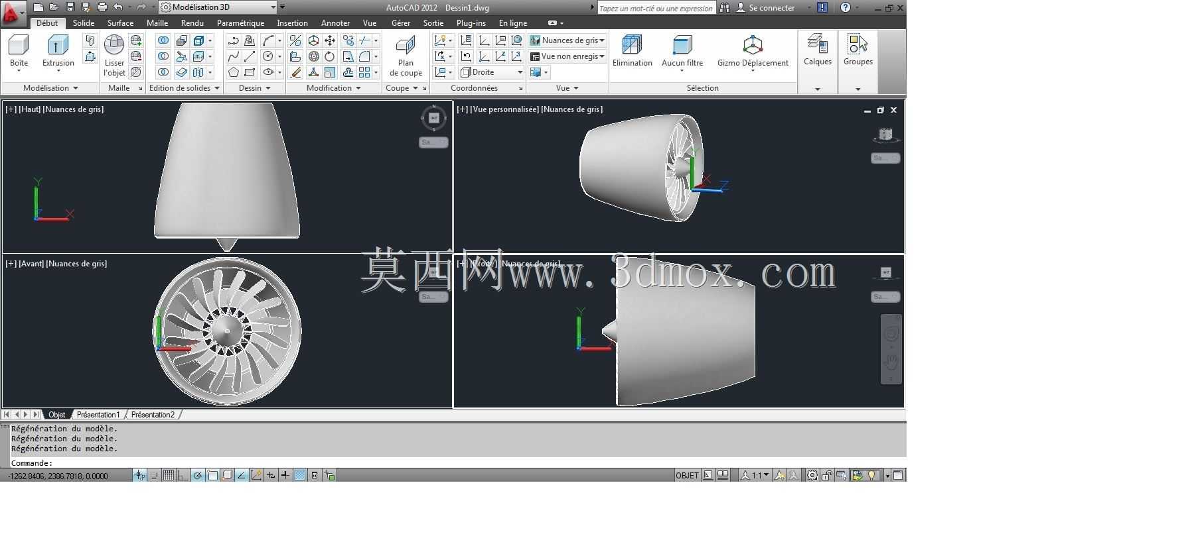The width and height of the screenshot is (1196, 542).
Task: Toggle polar tracking in status bar
Action: click(x=198, y=475)
